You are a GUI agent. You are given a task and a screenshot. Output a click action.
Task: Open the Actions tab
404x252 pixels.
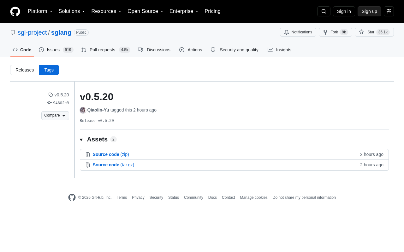click(x=191, y=50)
